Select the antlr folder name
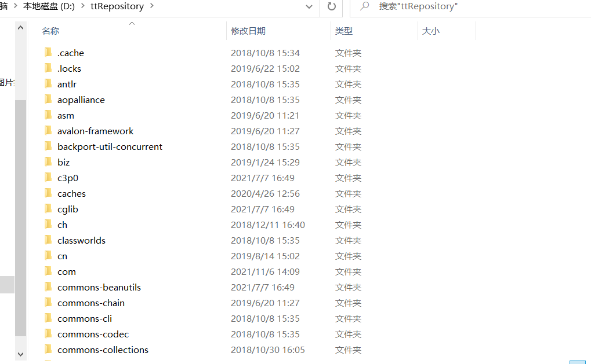 tap(67, 84)
